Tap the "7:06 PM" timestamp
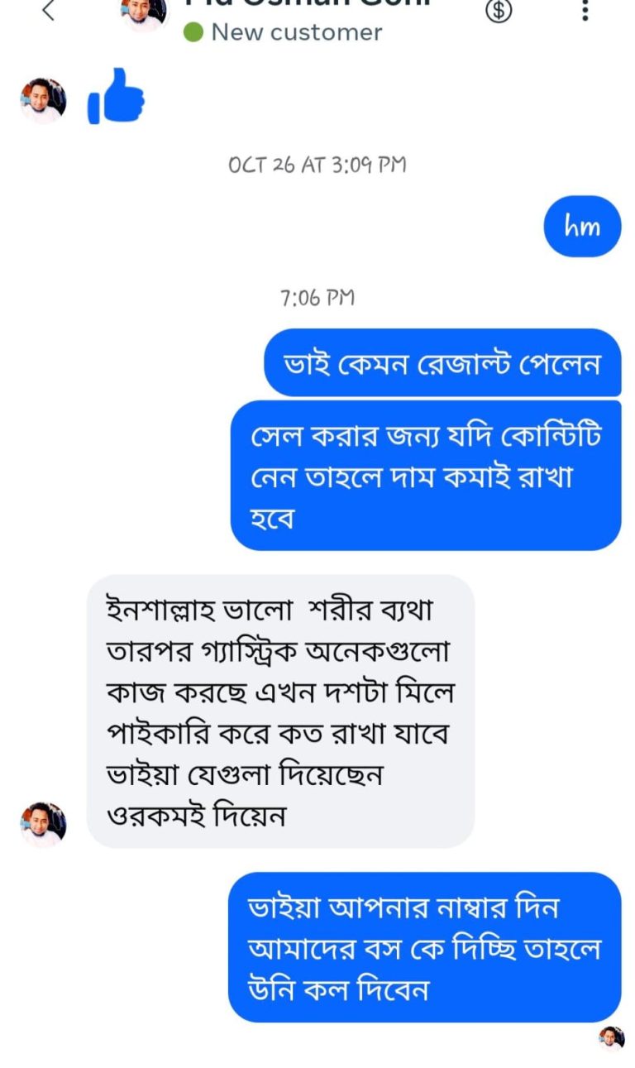 point(317,298)
